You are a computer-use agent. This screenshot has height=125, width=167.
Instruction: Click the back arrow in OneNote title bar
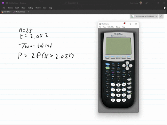(x=7, y=3)
